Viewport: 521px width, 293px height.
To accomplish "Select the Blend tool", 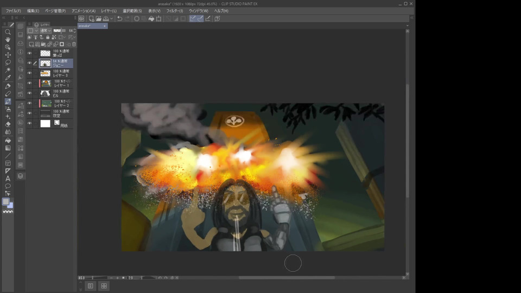I will pyautogui.click(x=8, y=132).
